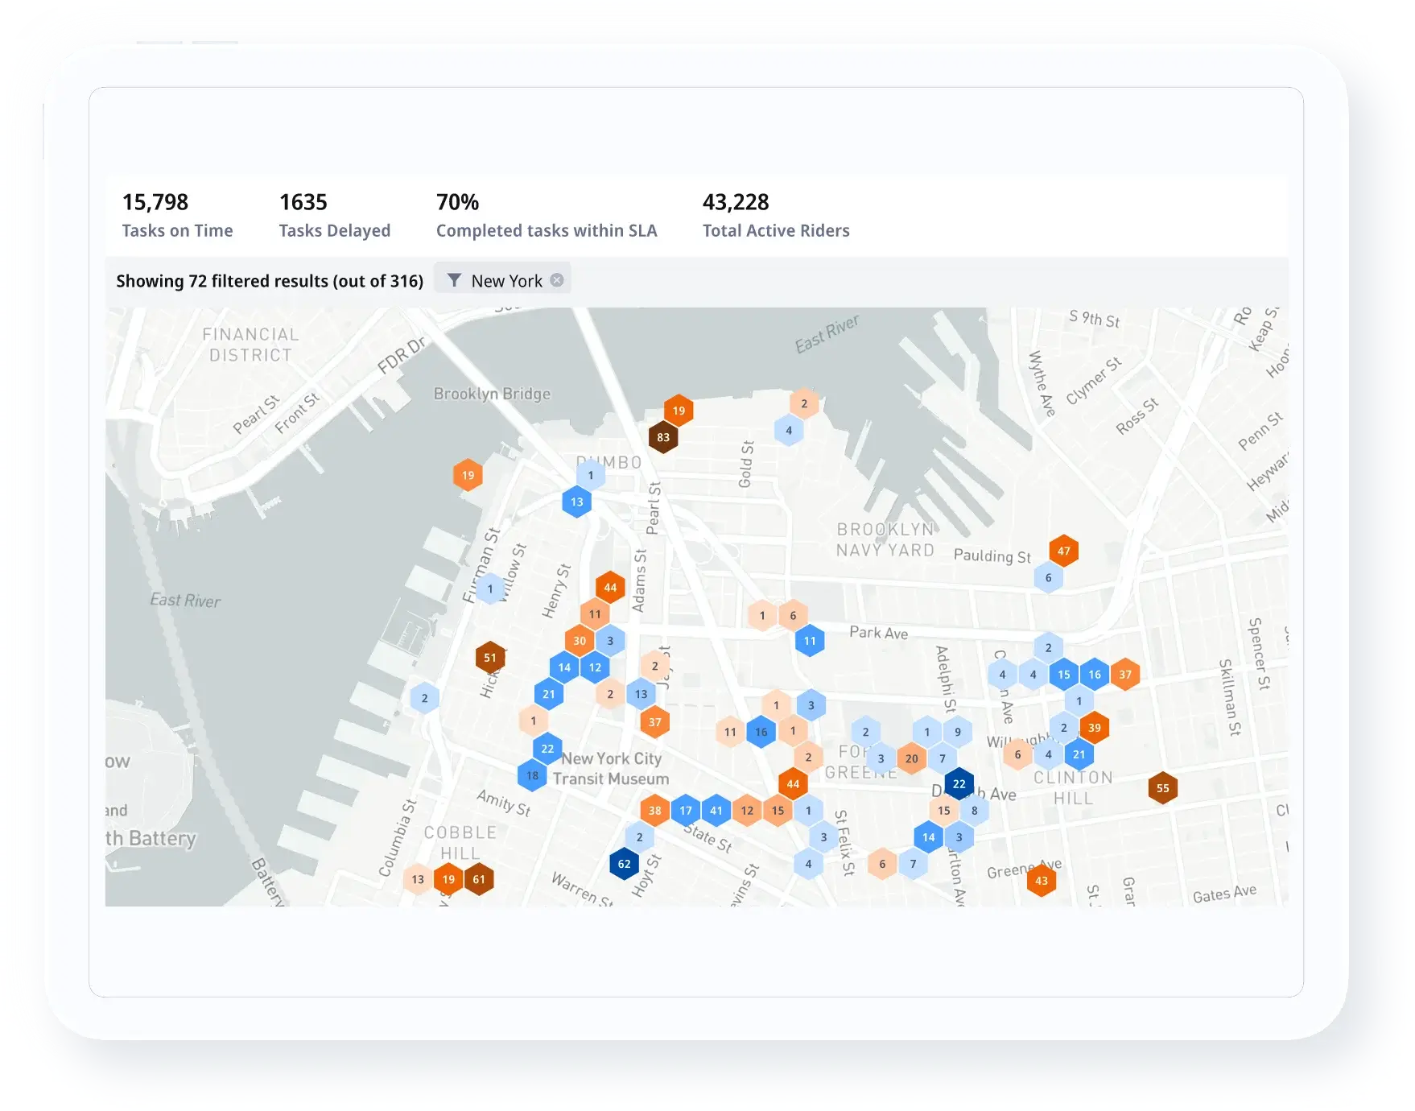Click New York City Transit Museum label
The height and width of the screenshot is (1111, 1415).
point(611,768)
